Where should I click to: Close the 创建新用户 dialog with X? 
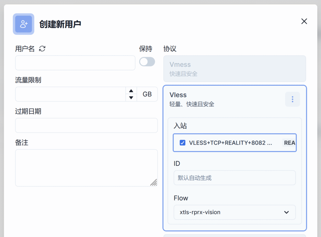[x=304, y=21]
